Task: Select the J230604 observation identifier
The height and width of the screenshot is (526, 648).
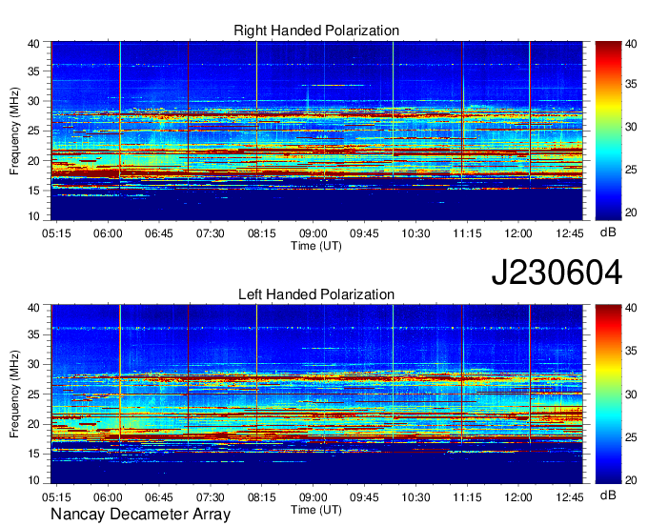Action: point(557,272)
